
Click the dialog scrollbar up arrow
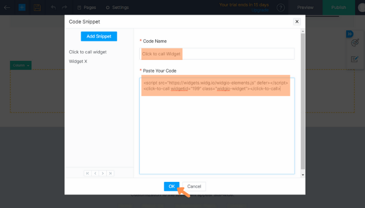[303, 31]
